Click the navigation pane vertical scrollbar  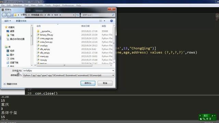tap(32, 36)
